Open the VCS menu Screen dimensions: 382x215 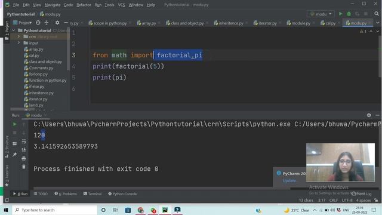(121, 5)
